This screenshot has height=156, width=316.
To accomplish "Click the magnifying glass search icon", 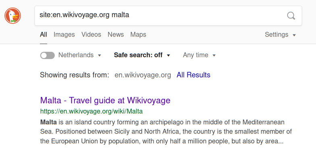I will (291, 16).
